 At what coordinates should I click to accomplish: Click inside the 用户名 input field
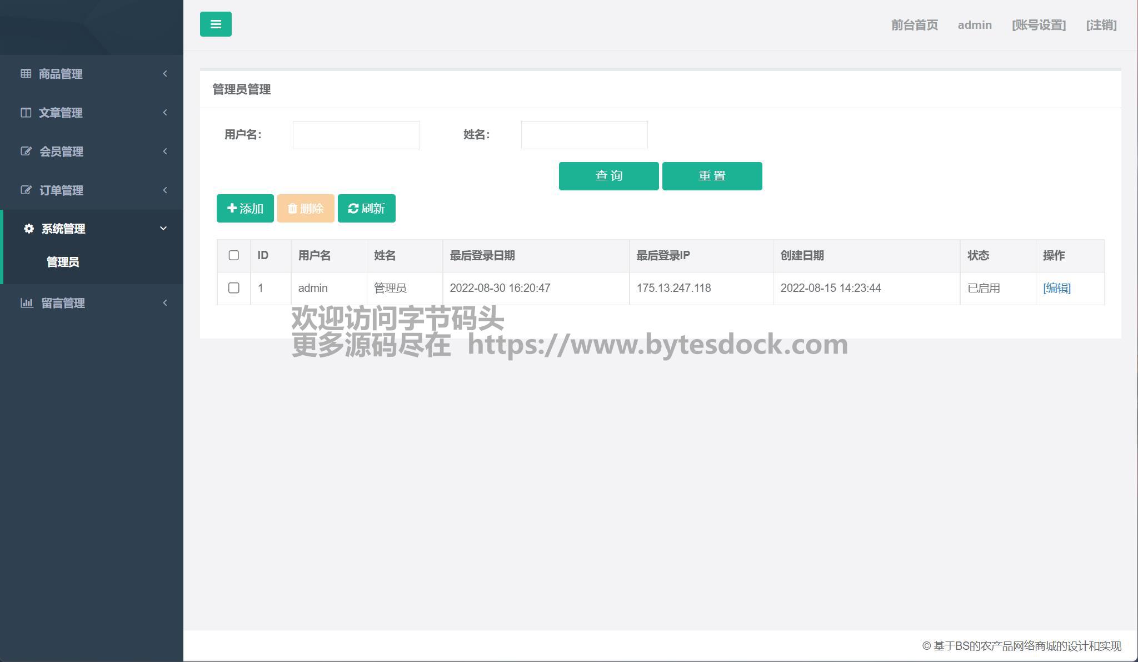356,135
